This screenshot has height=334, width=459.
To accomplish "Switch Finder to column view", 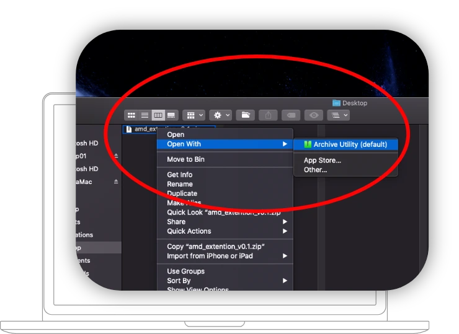I will click(158, 115).
